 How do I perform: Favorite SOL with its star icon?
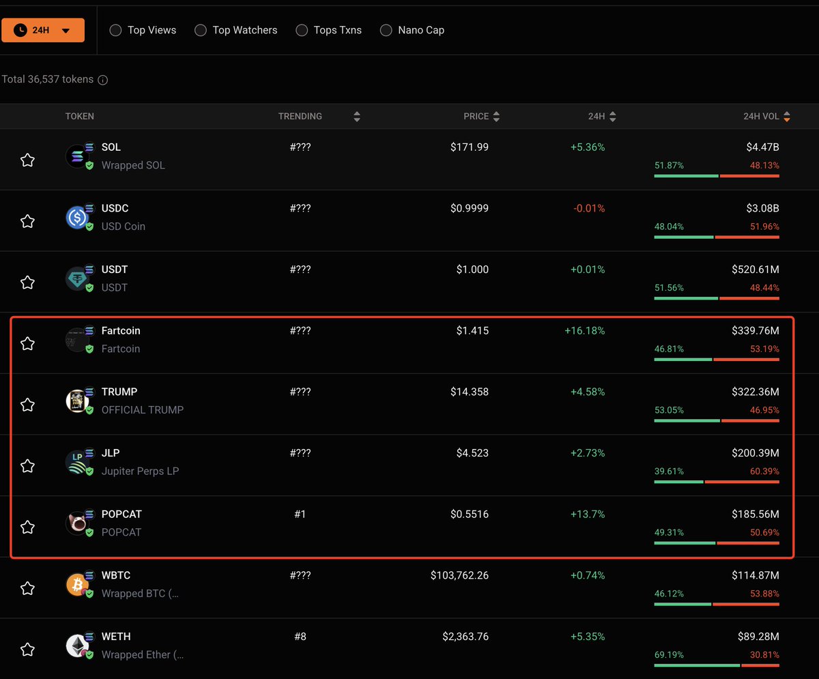pyautogui.click(x=27, y=160)
